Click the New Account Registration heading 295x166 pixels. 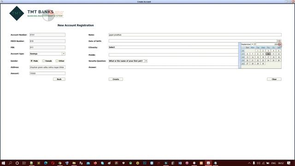coord(76,25)
